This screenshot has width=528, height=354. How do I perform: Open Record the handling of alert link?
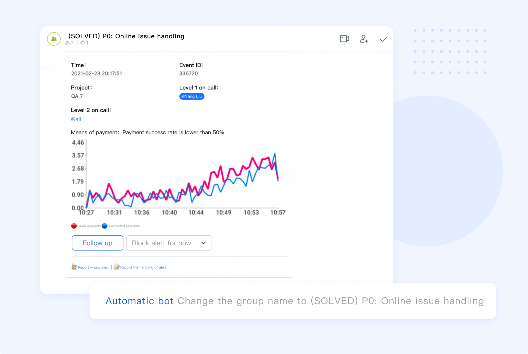click(x=143, y=267)
